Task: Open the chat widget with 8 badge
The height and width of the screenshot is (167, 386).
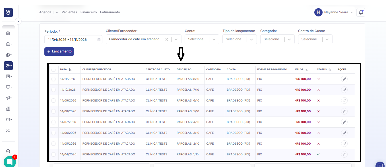Action: (x=10, y=162)
